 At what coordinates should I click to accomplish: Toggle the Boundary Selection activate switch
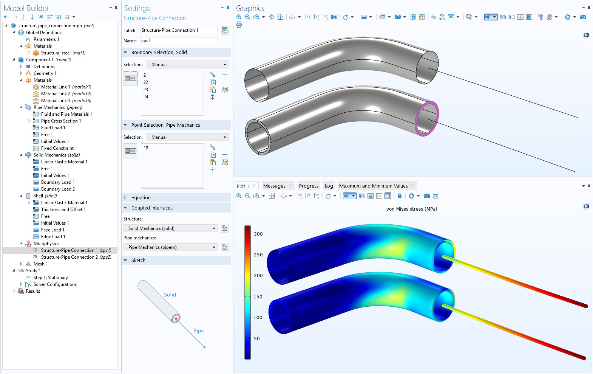point(131,78)
